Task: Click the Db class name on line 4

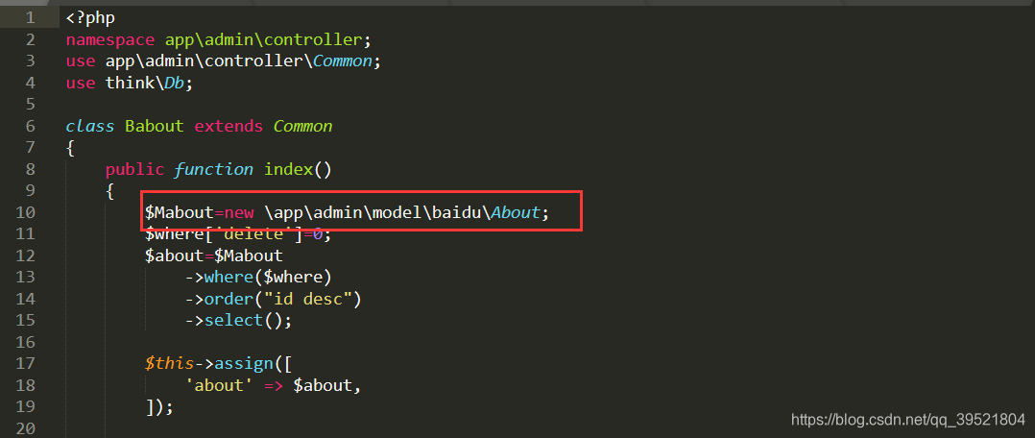Action: 177,84
